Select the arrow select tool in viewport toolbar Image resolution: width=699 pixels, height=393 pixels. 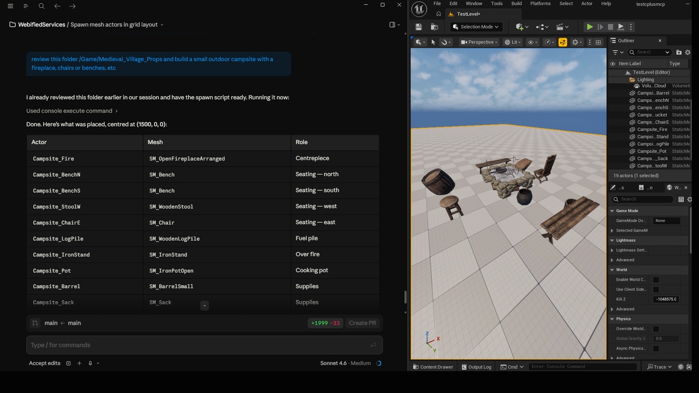click(x=434, y=42)
